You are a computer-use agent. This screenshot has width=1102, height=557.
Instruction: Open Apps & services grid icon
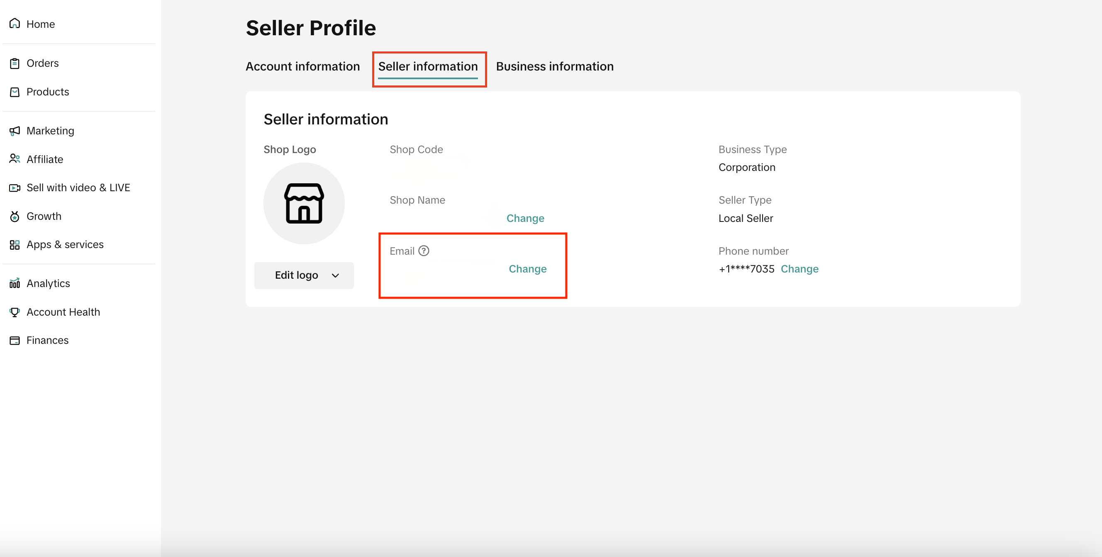click(15, 245)
